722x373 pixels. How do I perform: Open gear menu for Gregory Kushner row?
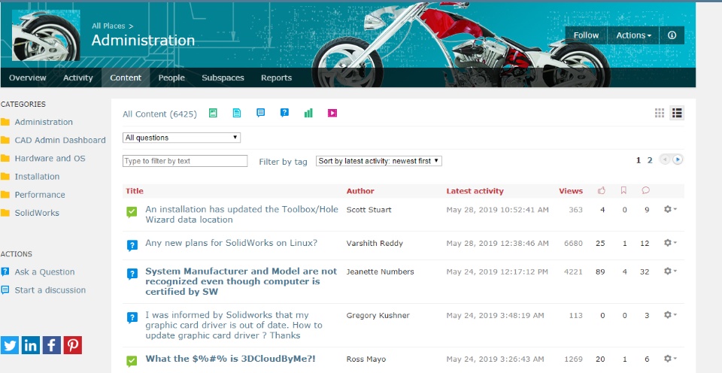point(669,315)
